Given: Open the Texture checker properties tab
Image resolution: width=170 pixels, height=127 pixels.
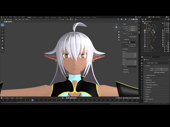Looking at the screenshot, I should click(142, 97).
